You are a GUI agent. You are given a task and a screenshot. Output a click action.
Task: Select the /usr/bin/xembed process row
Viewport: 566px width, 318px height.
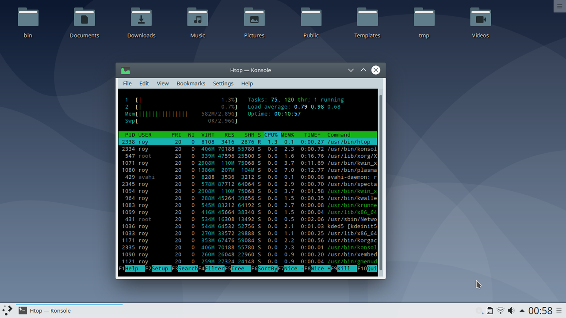tap(248, 255)
